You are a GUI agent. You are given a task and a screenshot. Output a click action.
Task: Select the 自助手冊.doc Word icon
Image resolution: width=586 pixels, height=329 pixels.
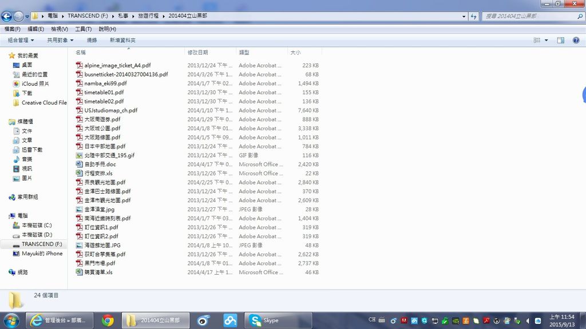(79, 164)
